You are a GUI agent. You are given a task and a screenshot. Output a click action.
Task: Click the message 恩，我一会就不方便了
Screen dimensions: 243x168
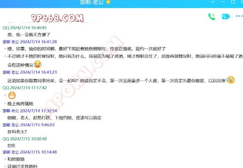29,35
